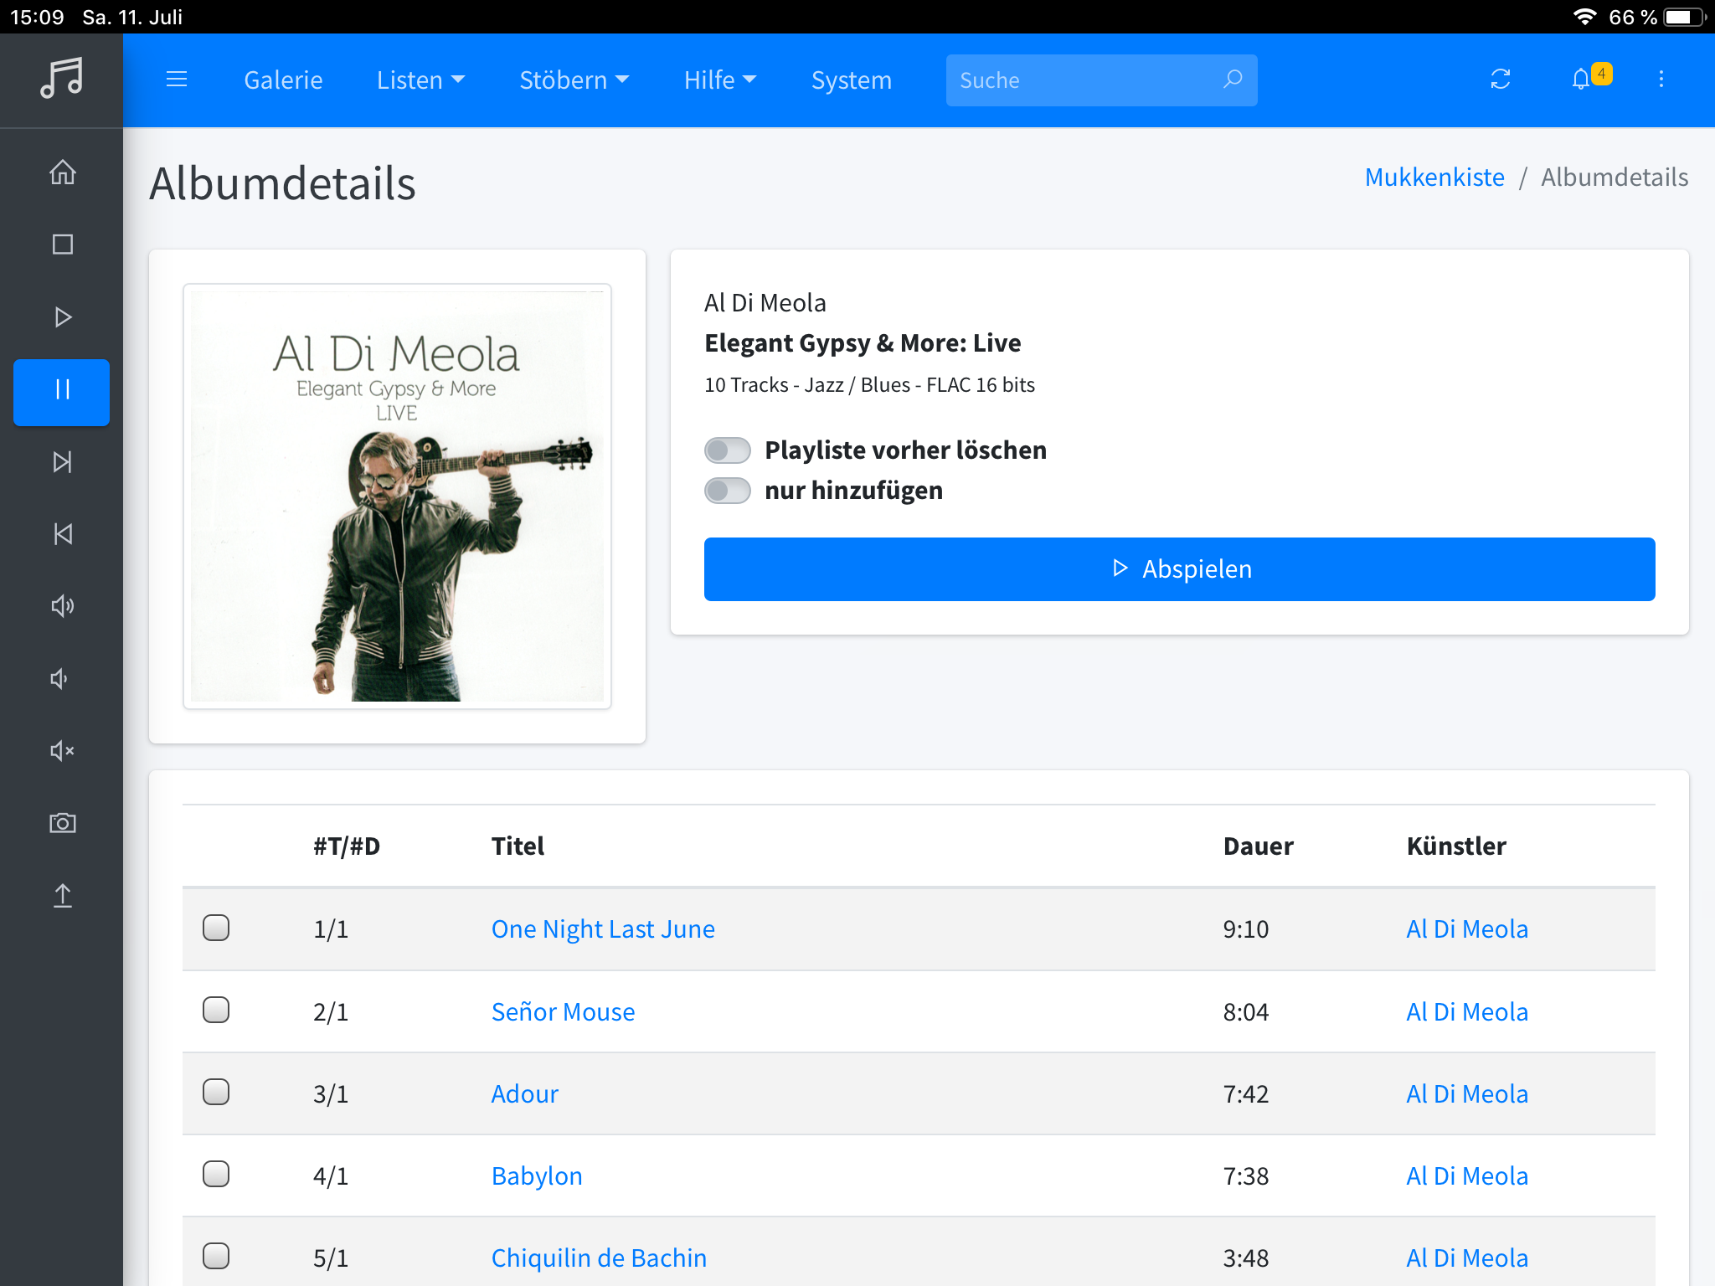Image resolution: width=1715 pixels, height=1286 pixels.
Task: Go to home via sidebar house icon
Action: pos(62,172)
